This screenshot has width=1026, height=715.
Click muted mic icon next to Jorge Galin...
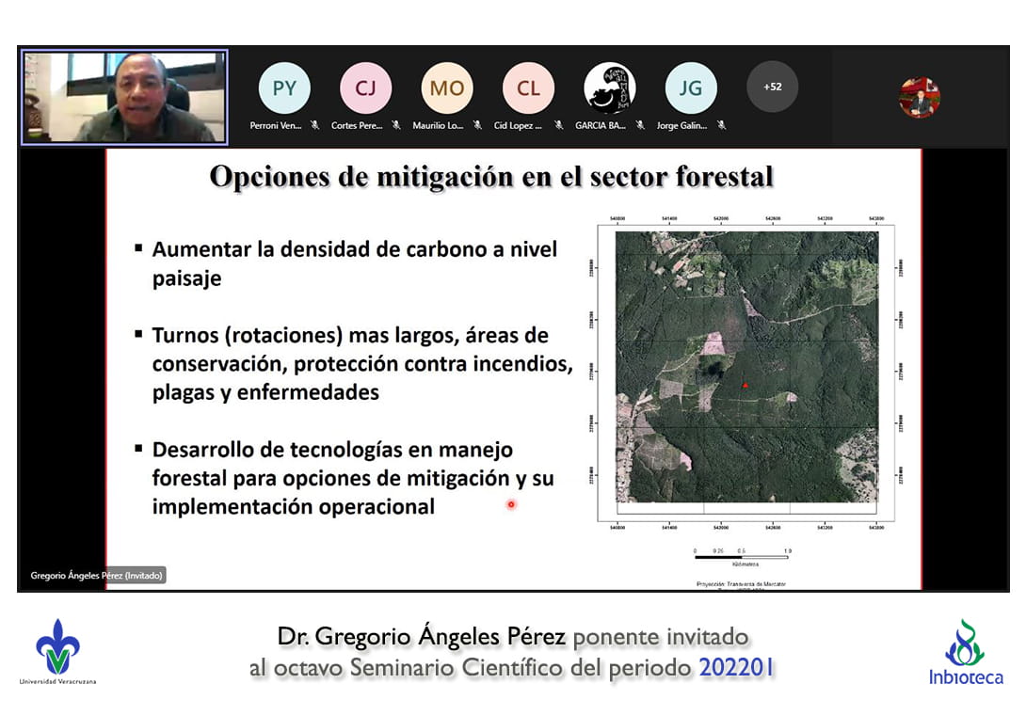click(721, 125)
